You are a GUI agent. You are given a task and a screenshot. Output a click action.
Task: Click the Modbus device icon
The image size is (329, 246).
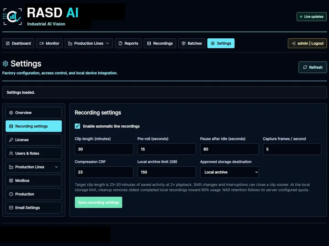[x=11, y=180]
